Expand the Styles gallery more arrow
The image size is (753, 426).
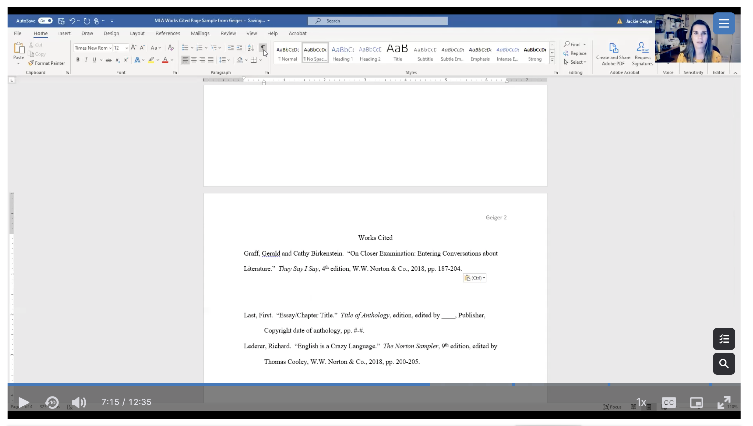(552, 60)
